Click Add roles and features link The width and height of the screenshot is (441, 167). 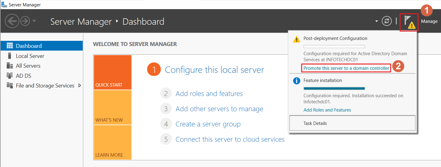coord(209,94)
